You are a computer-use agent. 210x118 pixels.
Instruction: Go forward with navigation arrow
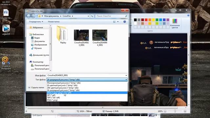coord(33,16)
